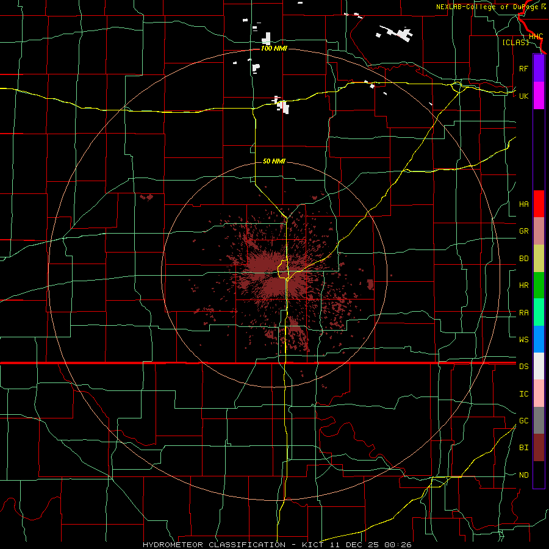Click the HYDROMETEOR CLASSIFICATION title text
Viewport: 549px width, 549px height.
coord(214,545)
